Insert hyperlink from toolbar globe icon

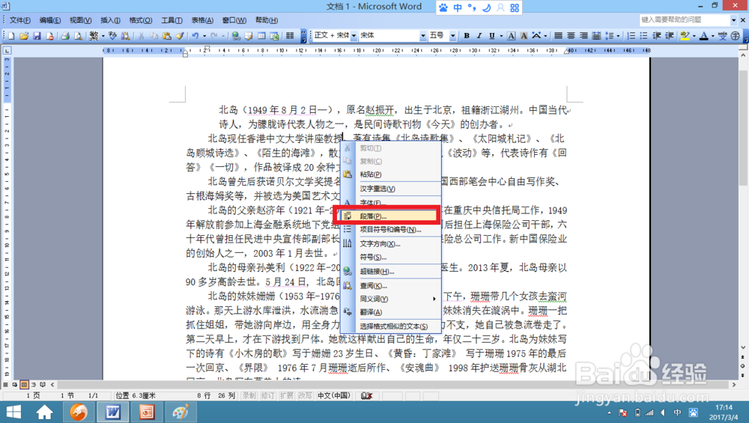click(236, 36)
